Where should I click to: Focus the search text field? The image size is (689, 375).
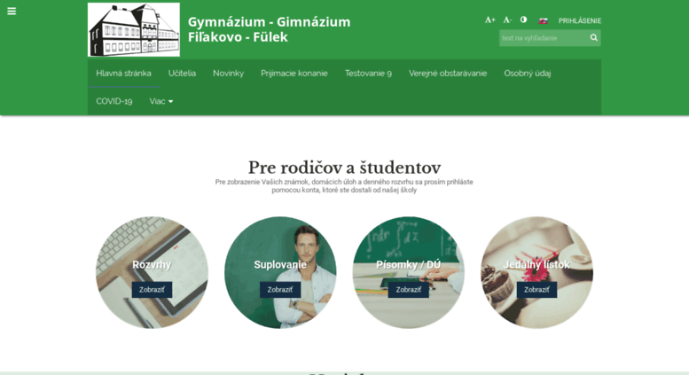click(544, 38)
